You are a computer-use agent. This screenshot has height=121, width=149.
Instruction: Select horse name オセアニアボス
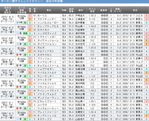46,51
